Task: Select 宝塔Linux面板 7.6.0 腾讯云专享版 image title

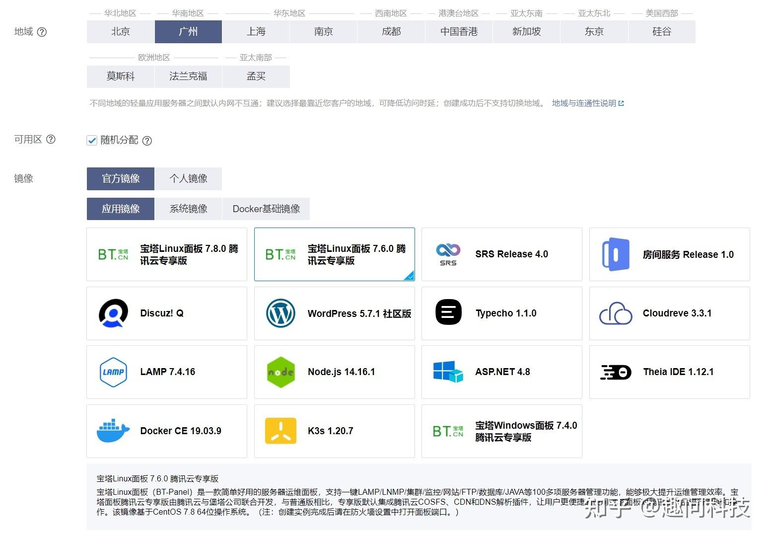Action: click(x=357, y=254)
